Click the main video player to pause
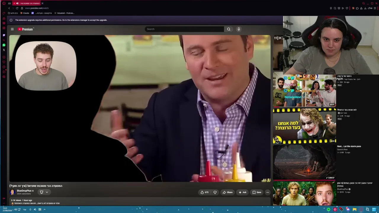This screenshot has height=213, width=379. coord(140,108)
